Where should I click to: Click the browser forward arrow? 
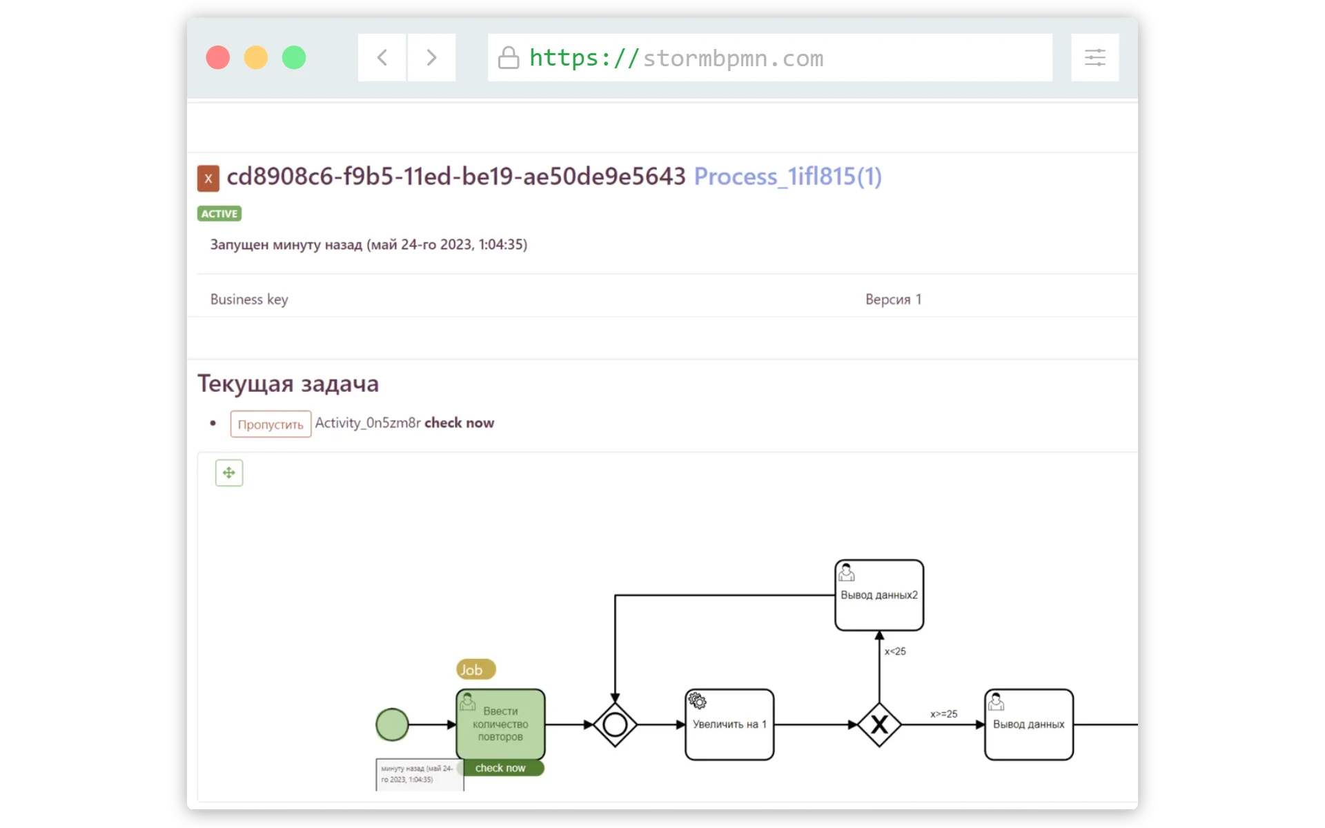(431, 57)
